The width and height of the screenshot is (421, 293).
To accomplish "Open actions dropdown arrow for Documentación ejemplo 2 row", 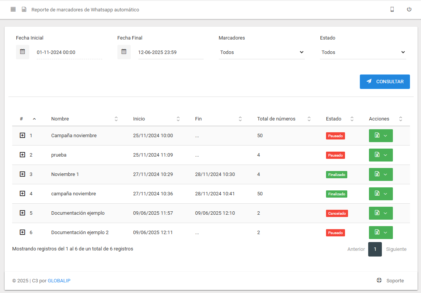I will pyautogui.click(x=386, y=232).
